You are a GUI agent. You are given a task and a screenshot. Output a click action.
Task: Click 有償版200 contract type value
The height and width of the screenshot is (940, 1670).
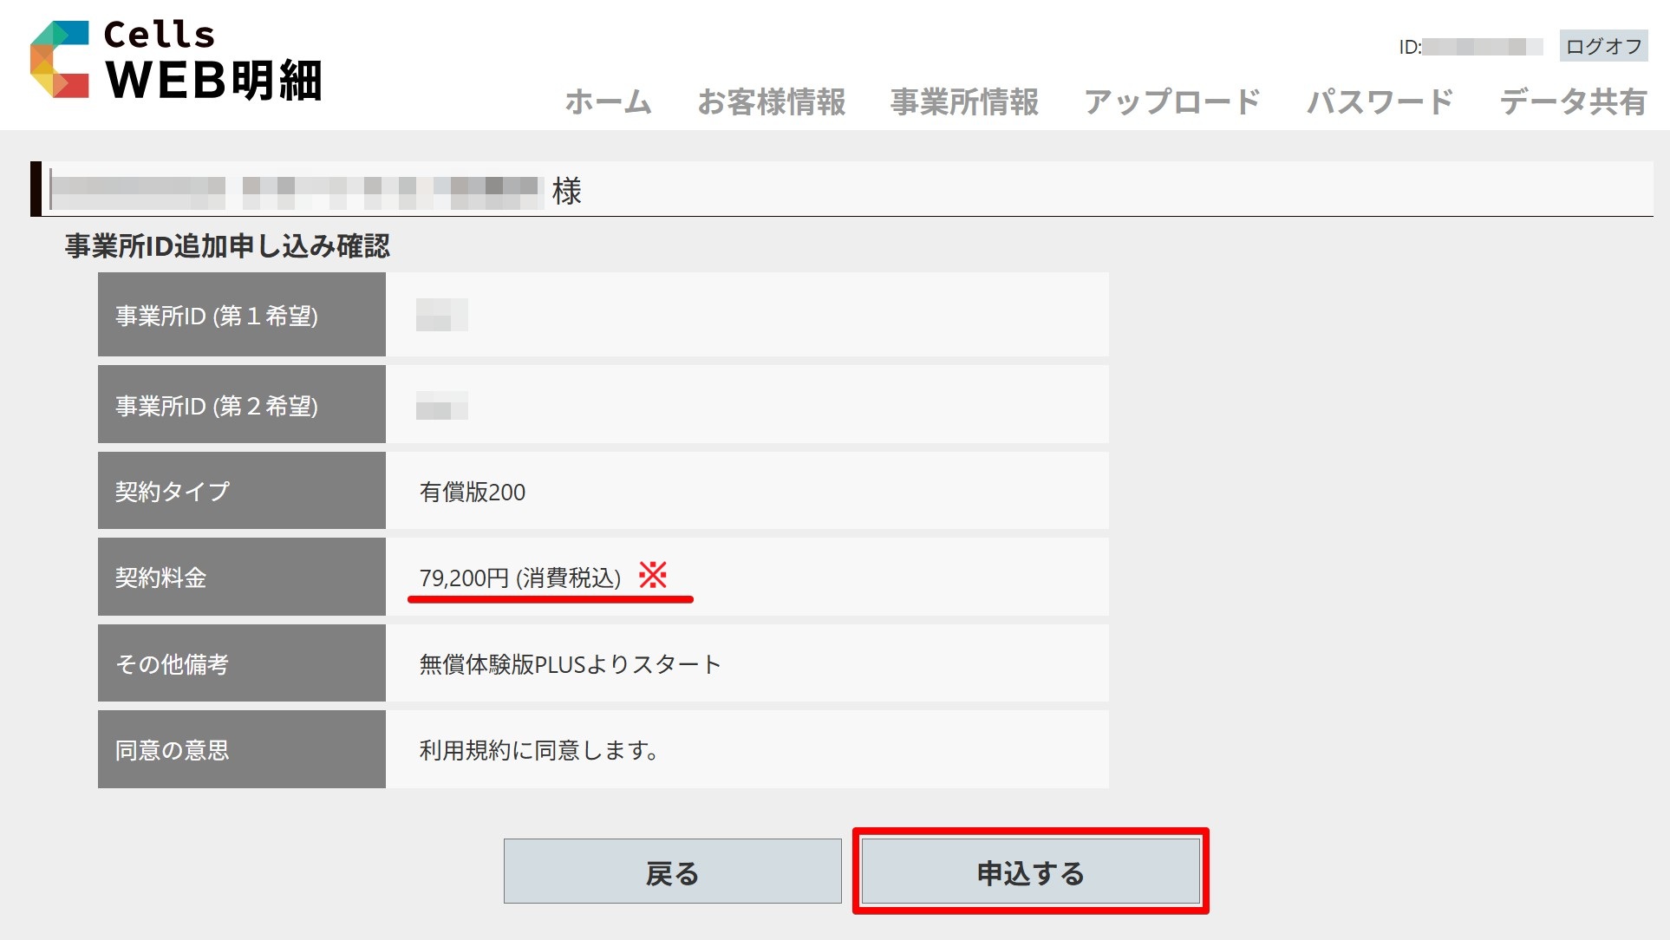(473, 492)
